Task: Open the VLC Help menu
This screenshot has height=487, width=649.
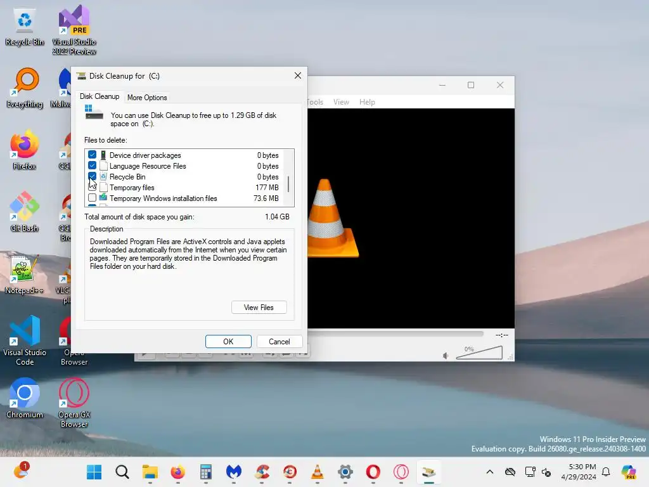Action: pyautogui.click(x=367, y=102)
